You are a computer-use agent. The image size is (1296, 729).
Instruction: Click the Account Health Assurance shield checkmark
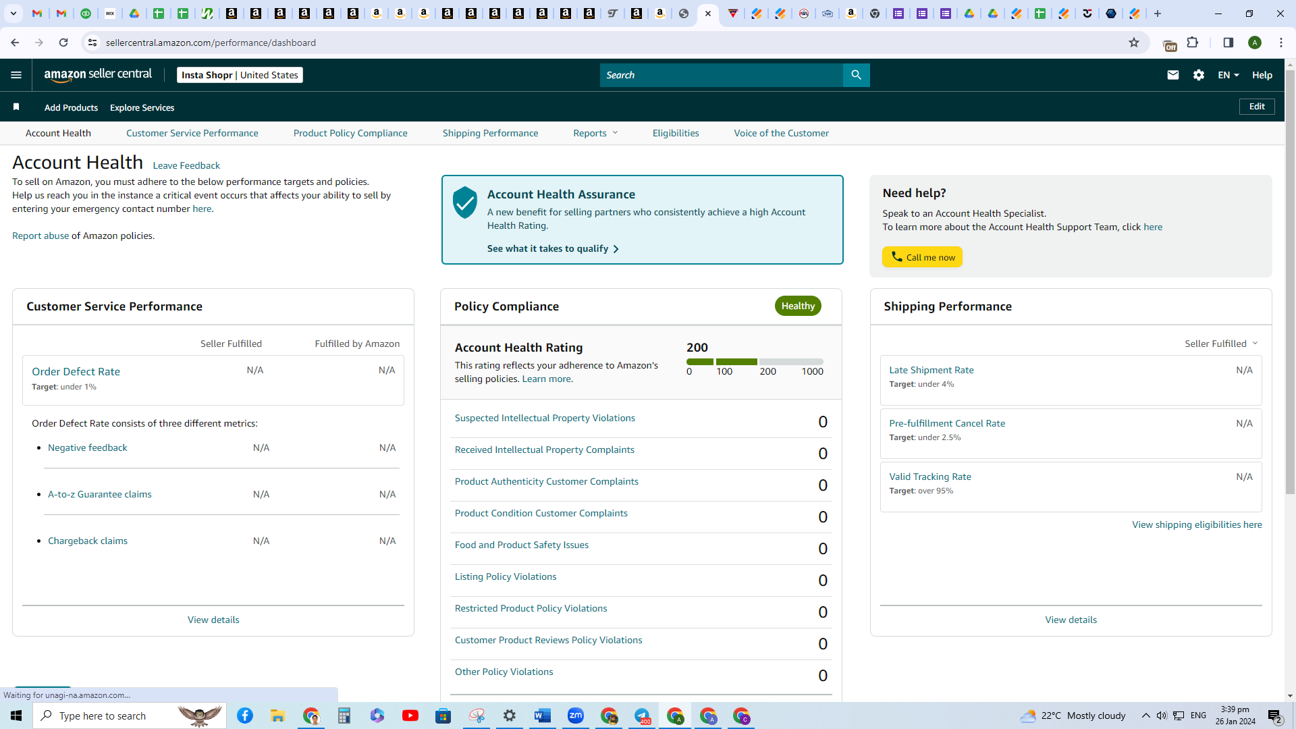465,202
